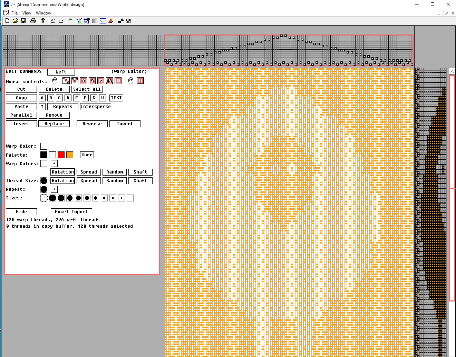Open the View menu
456x357 pixels.
(x=27, y=13)
